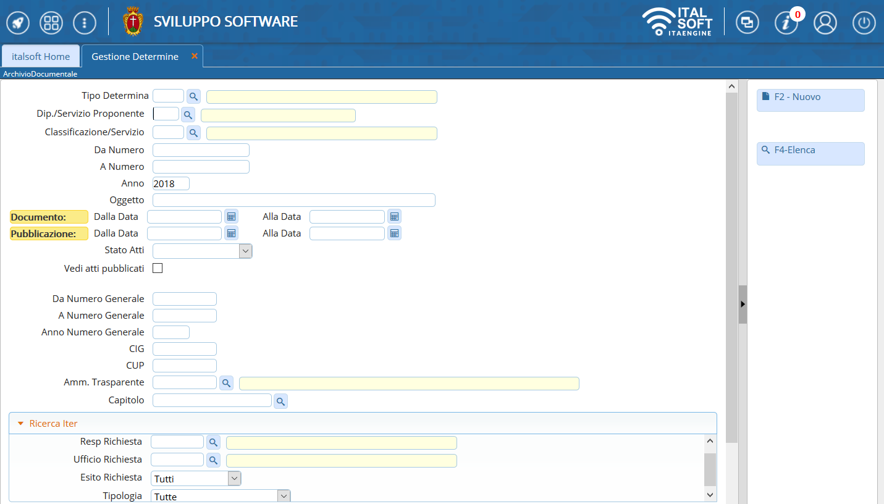The width and height of the screenshot is (884, 504).
Task: Open the info notifications icon
Action: (786, 23)
